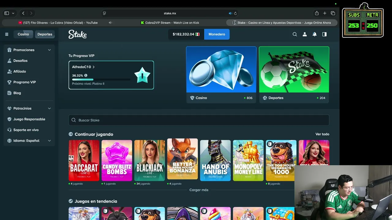
Task: Click the VIP star badge icon
Action: coord(142,75)
